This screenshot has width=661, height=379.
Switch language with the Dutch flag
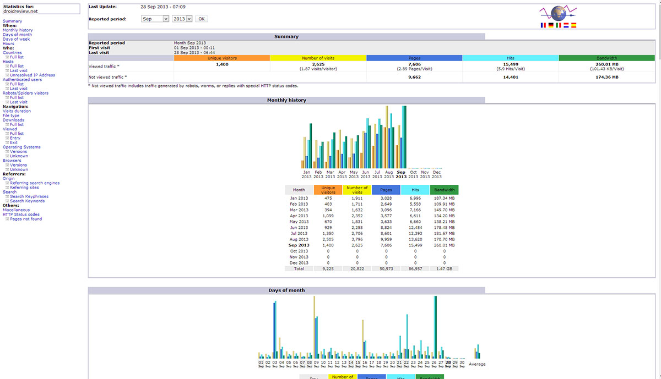(x=566, y=25)
